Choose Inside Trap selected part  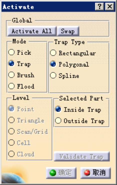coord(58,109)
